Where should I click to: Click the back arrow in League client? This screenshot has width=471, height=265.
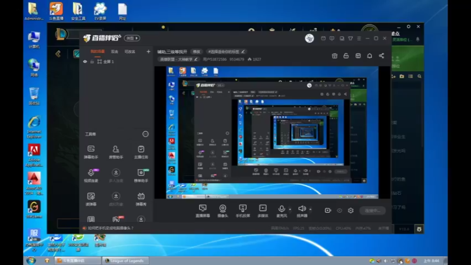pyautogui.click(x=58, y=54)
